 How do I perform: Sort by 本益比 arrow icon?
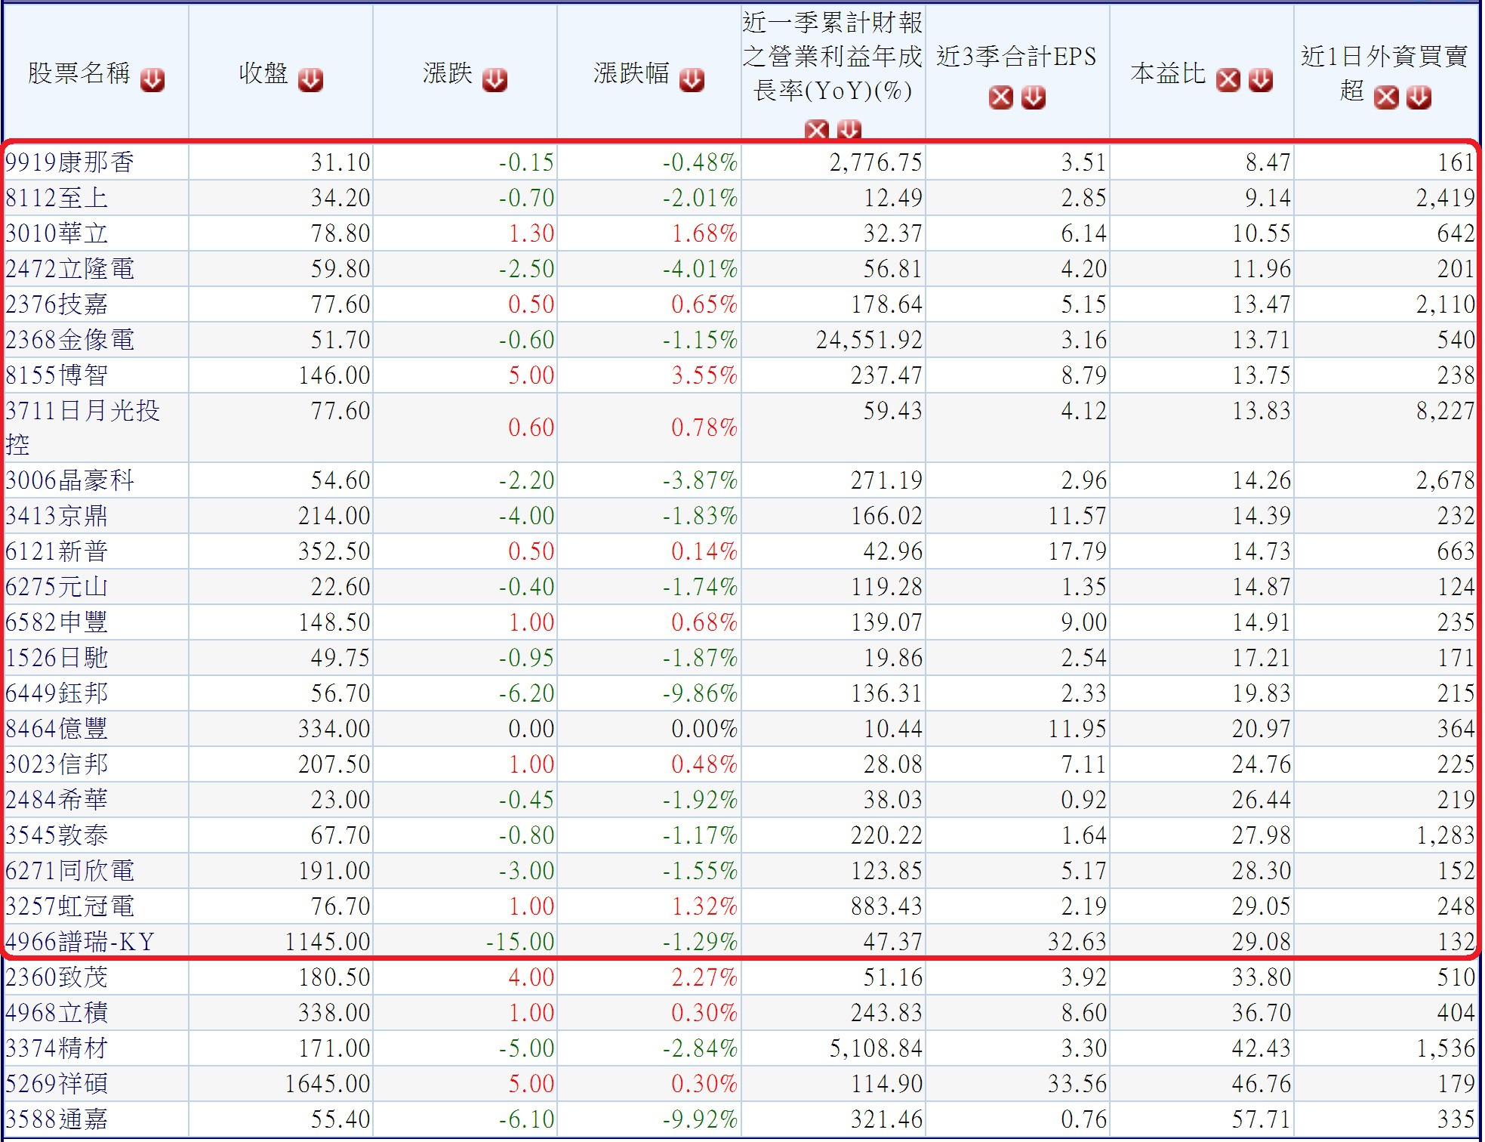coord(1261,79)
